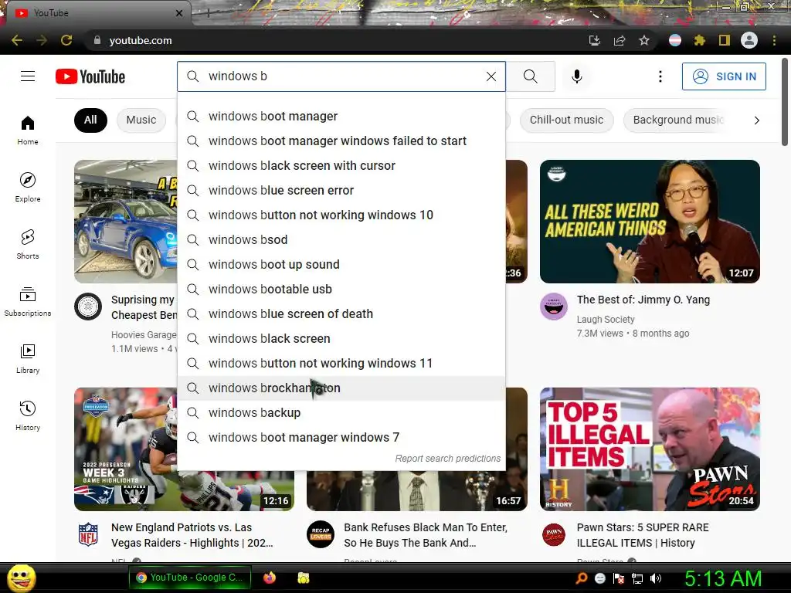Open Jimmy O. Yang video thumbnail

pos(650,222)
